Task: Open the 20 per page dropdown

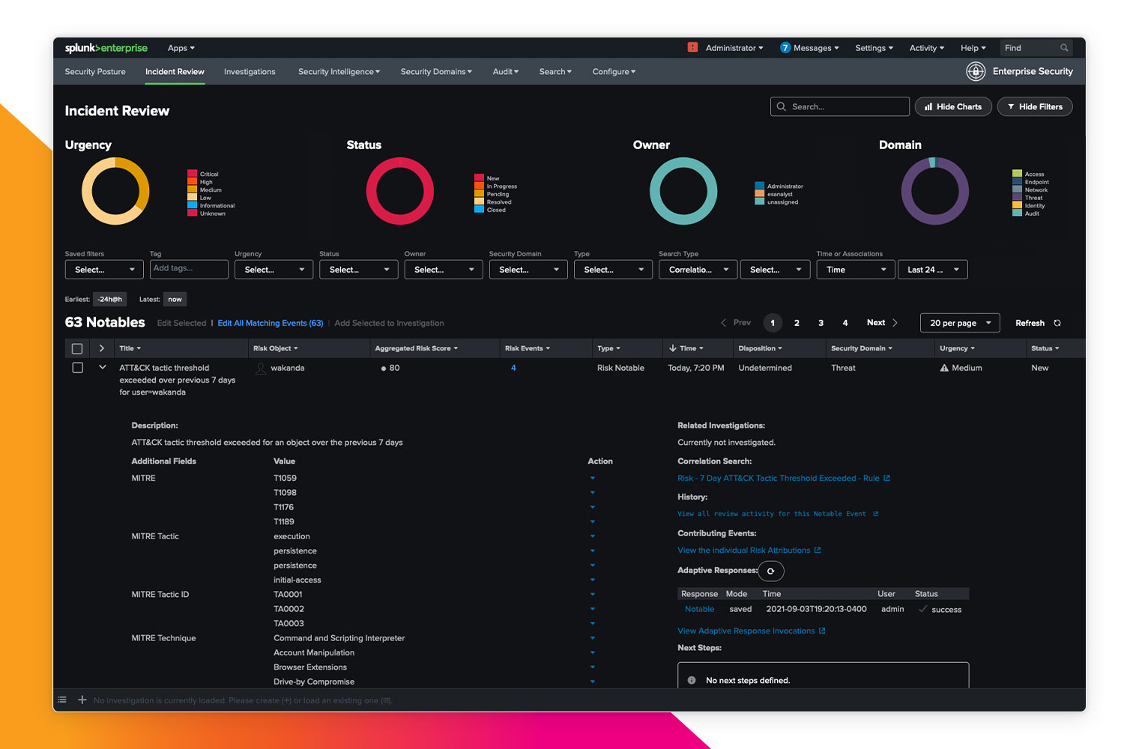Action: point(960,323)
